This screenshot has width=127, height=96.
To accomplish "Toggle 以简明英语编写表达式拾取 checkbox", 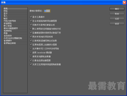I will click(x=31, y=41).
